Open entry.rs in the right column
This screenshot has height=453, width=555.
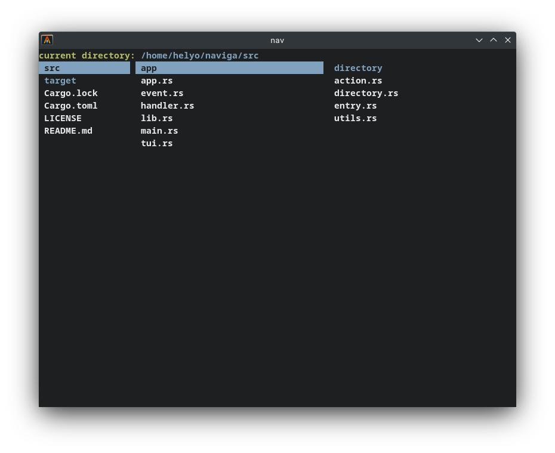356,106
